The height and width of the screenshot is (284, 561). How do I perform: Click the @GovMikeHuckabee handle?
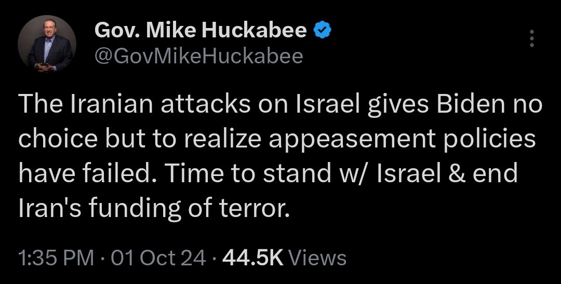point(198,55)
